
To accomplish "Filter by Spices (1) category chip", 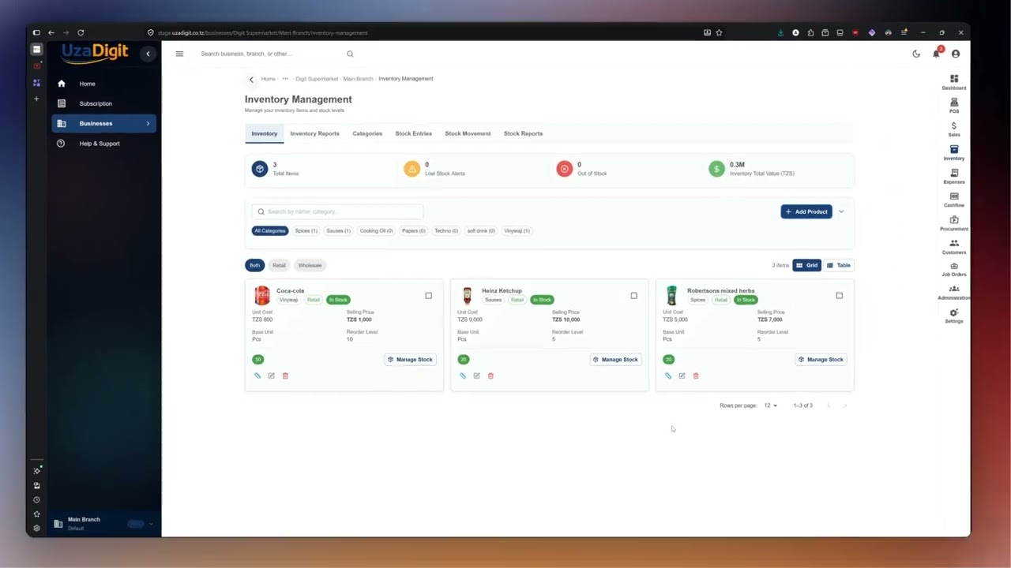I will tap(306, 231).
